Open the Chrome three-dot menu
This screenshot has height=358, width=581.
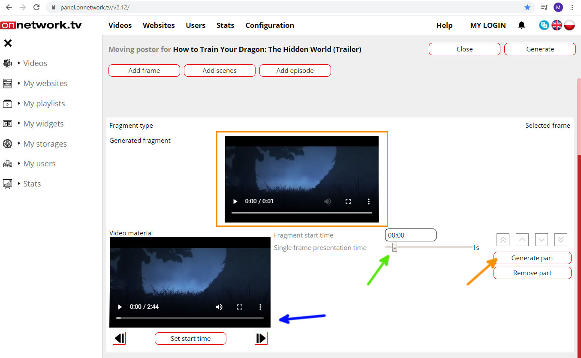(x=572, y=7)
